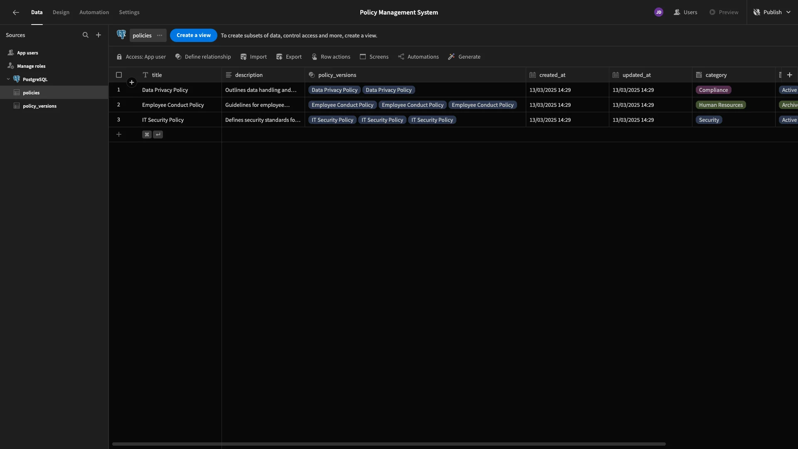The width and height of the screenshot is (798, 449).
Task: Switch to the Automation tab
Action: pos(94,12)
